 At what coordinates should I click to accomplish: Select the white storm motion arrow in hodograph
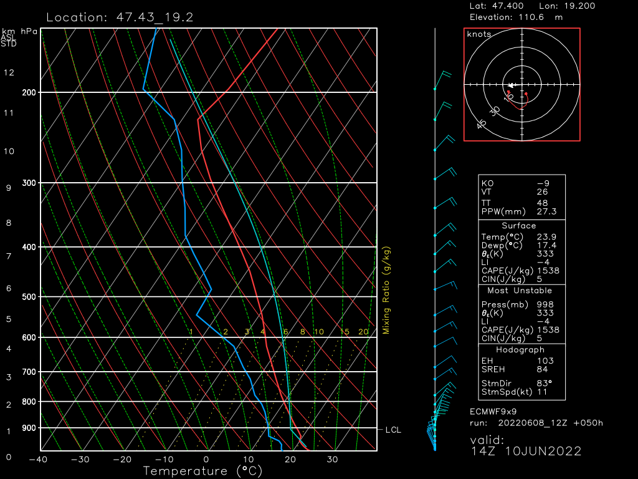[512, 85]
